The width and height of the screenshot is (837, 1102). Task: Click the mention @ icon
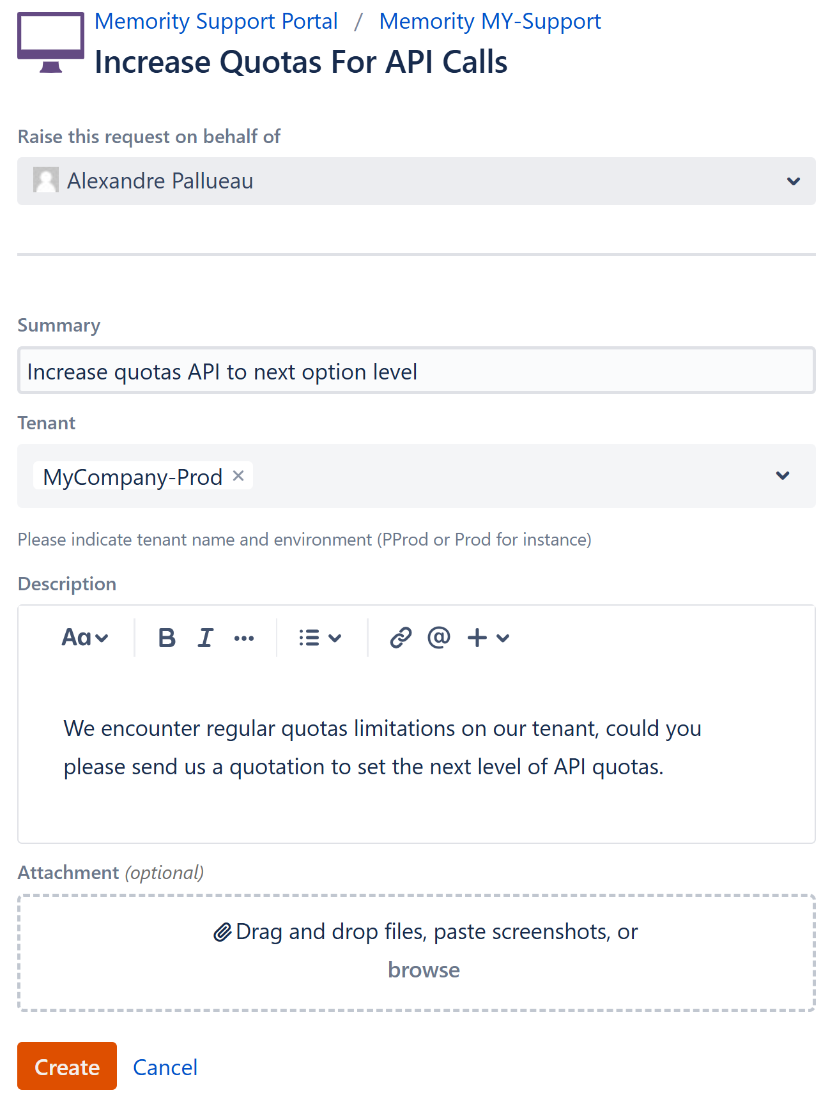(x=439, y=638)
